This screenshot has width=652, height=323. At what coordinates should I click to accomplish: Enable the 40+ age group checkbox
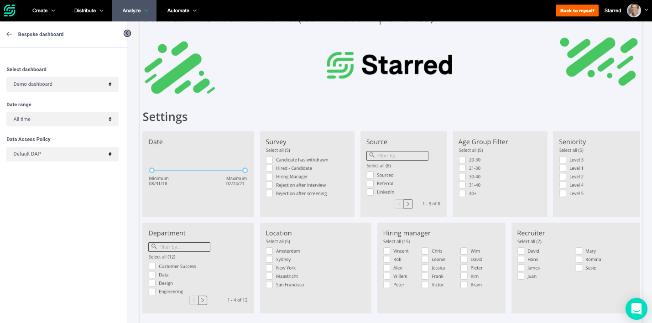pyautogui.click(x=463, y=193)
